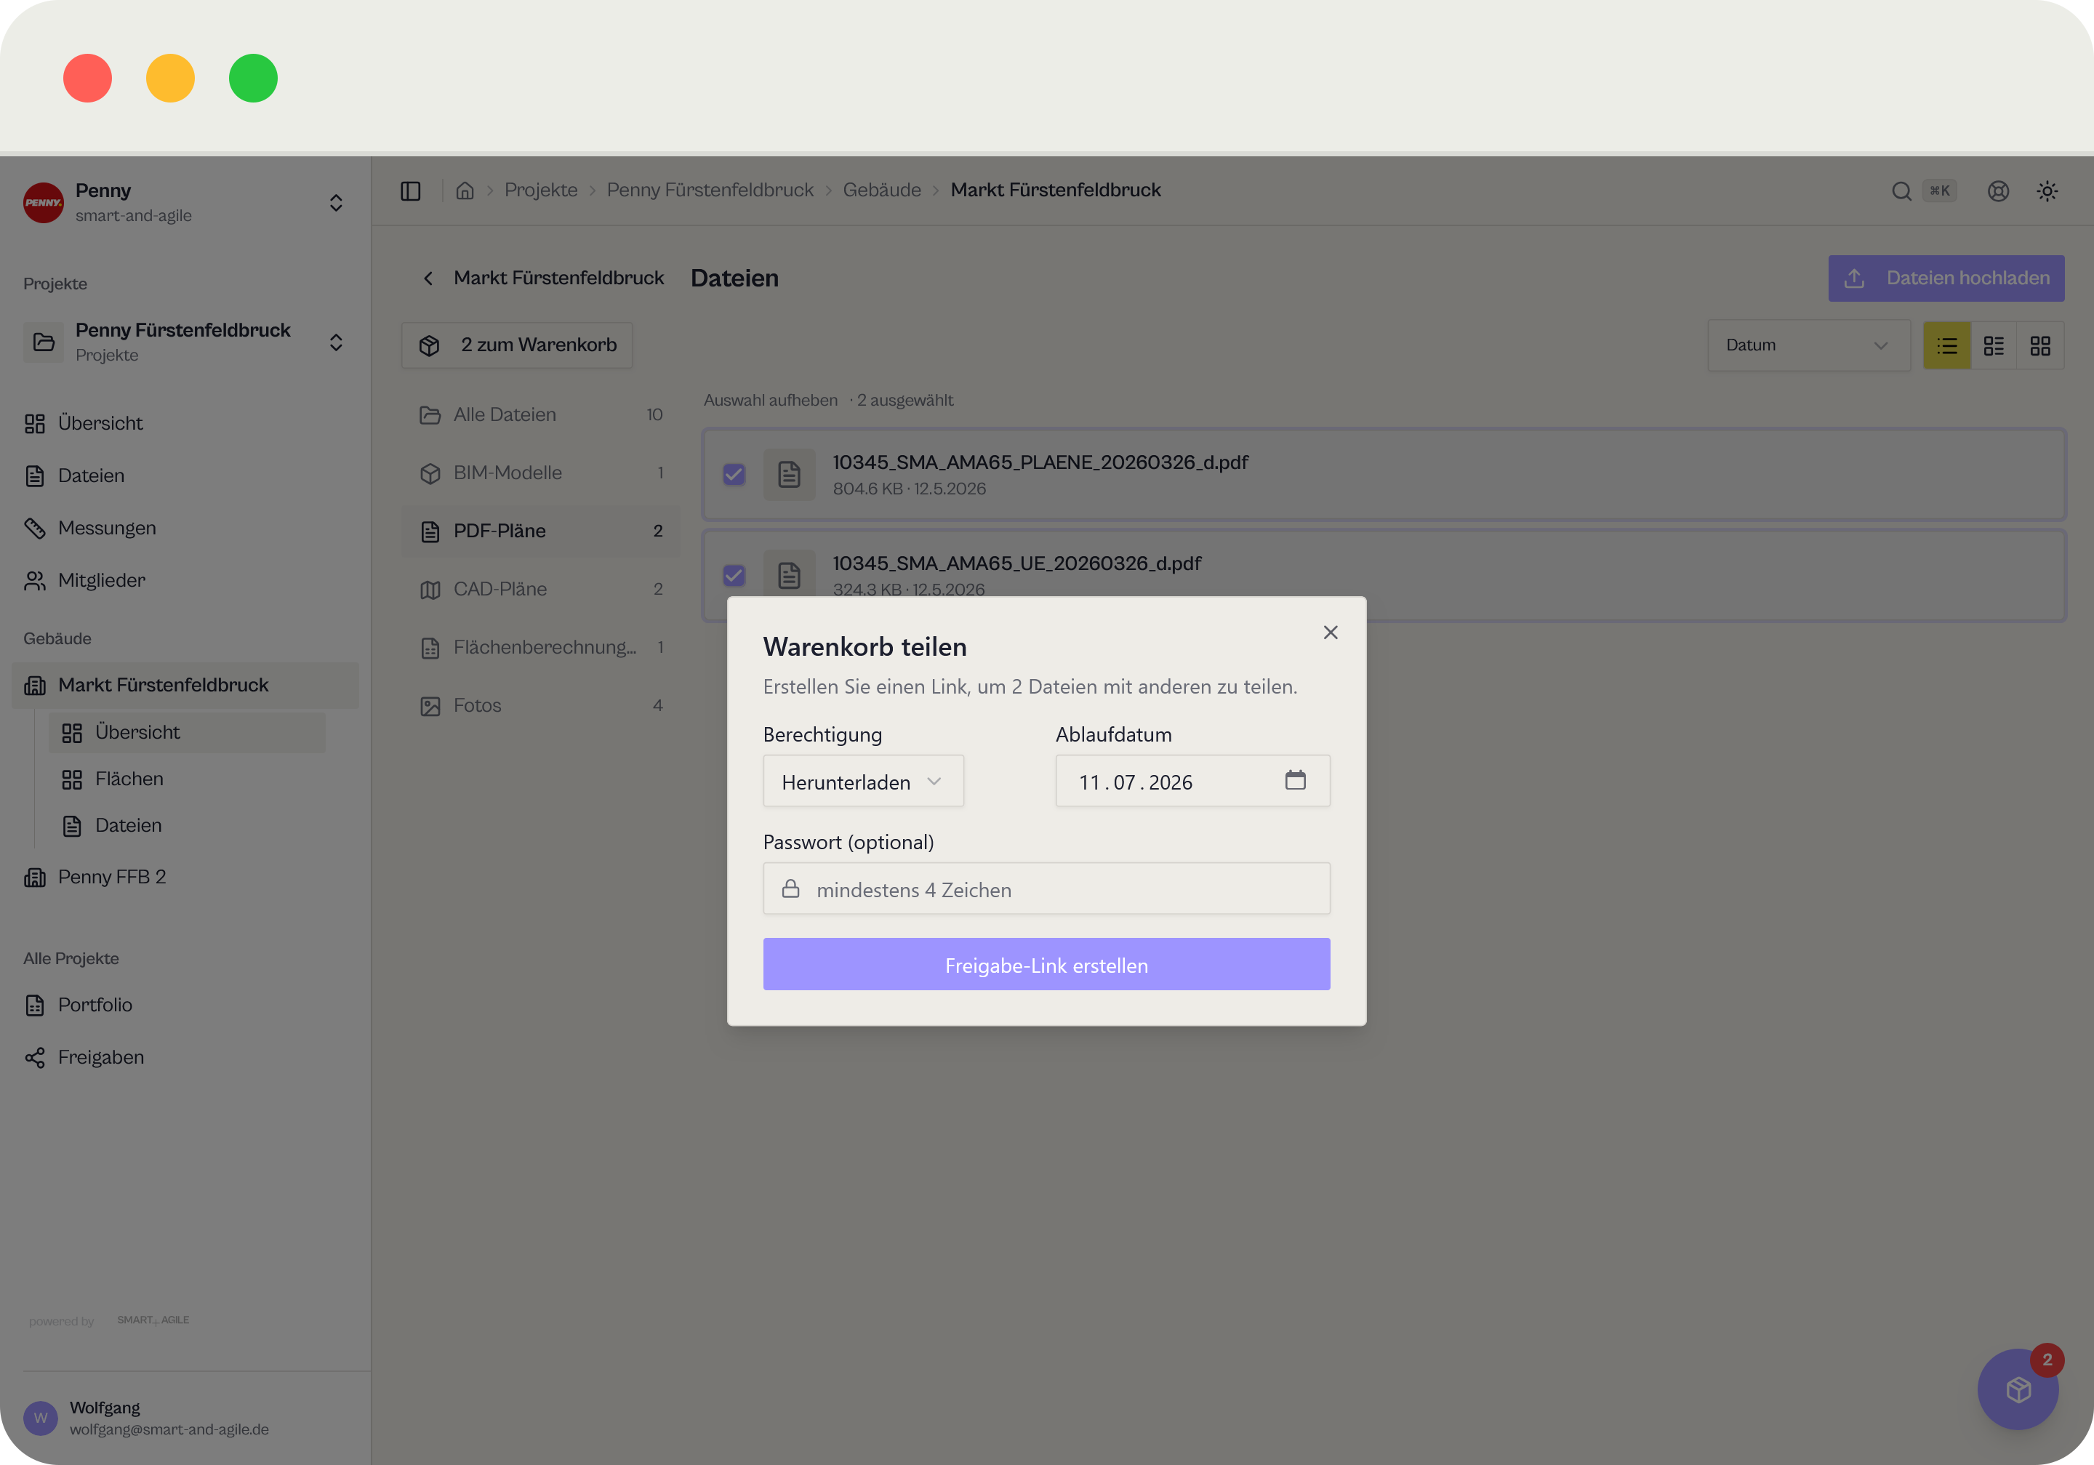Go to home via breadcrumb house icon
Screen dimensions: 2094x1465
tap(465, 190)
